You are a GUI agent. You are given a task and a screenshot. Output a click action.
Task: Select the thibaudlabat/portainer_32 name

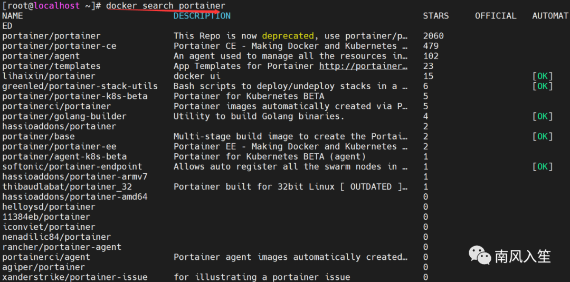[x=67, y=187]
